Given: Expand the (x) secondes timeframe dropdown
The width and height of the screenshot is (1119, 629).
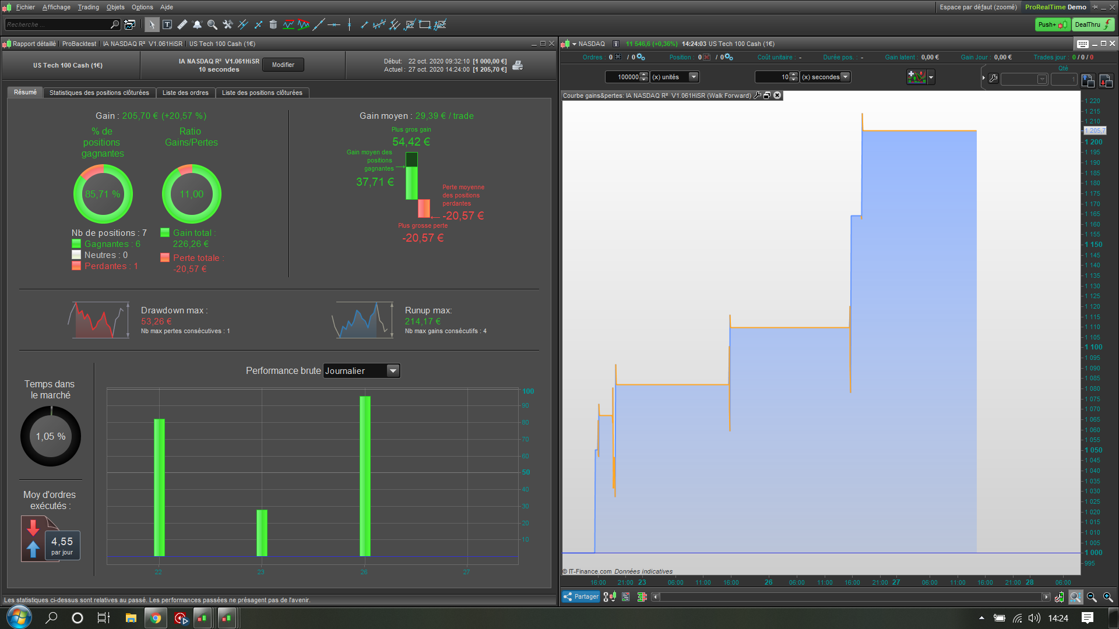Looking at the screenshot, I should 845,77.
